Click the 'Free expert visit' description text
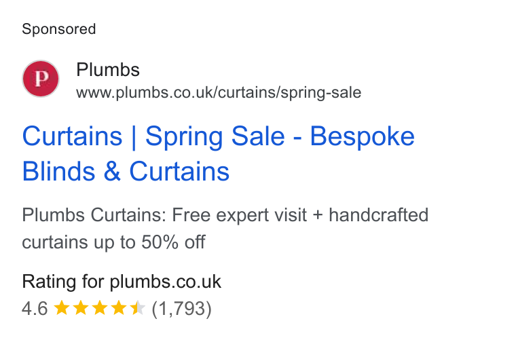 239,215
